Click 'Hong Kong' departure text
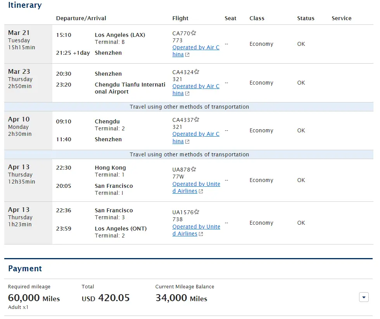380x319 pixels. (110, 168)
